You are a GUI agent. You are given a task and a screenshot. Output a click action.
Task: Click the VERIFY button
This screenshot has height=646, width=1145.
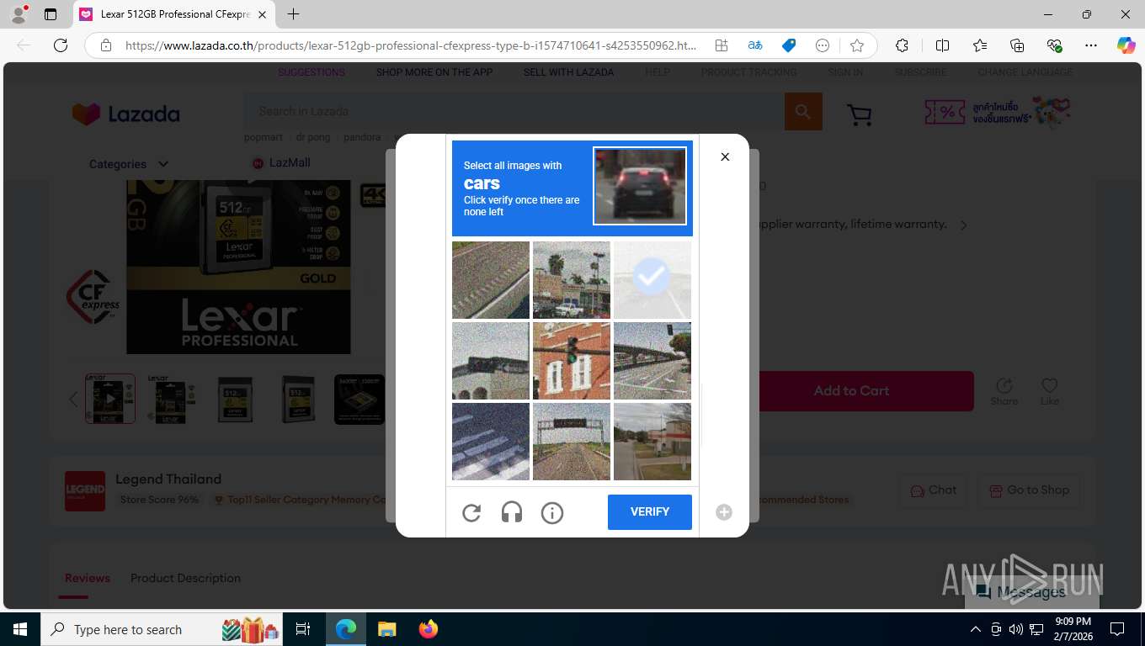pyautogui.click(x=650, y=512)
